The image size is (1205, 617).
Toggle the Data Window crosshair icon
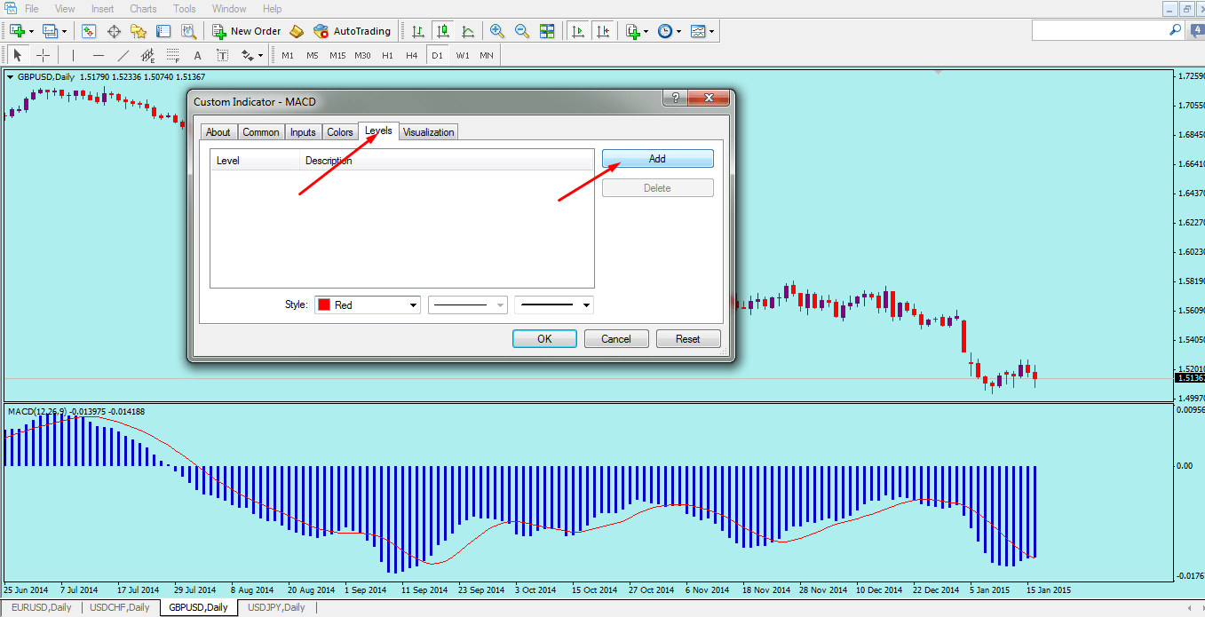(x=114, y=31)
